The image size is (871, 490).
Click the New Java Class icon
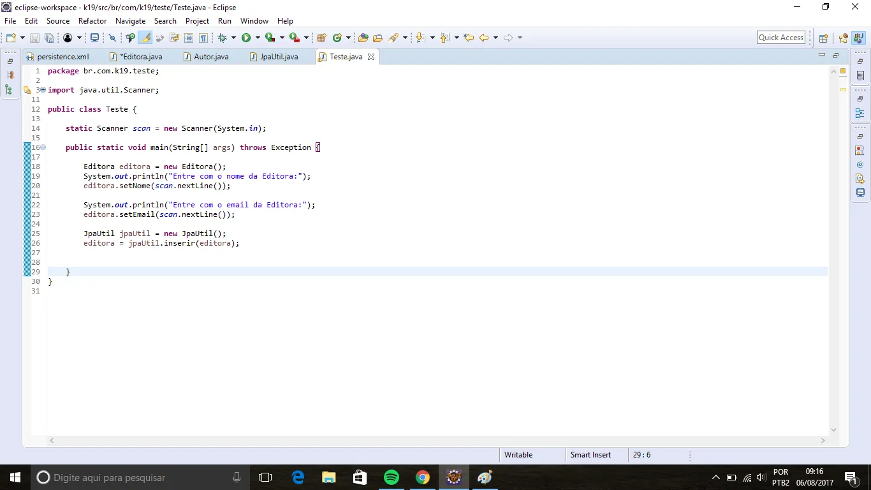[x=337, y=38]
